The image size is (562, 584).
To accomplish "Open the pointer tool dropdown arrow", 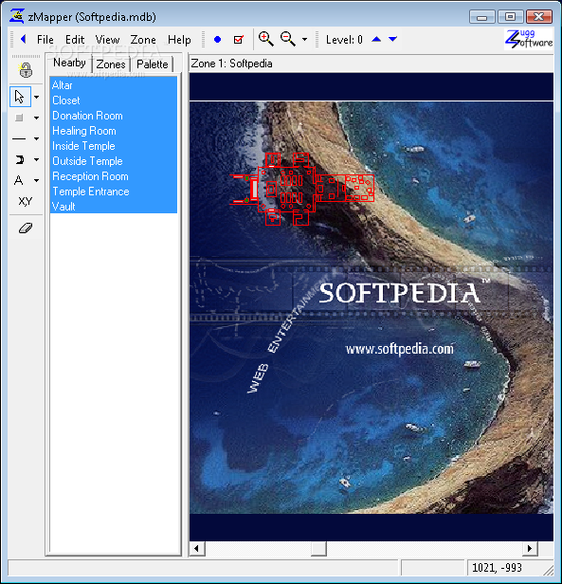I will (x=37, y=98).
